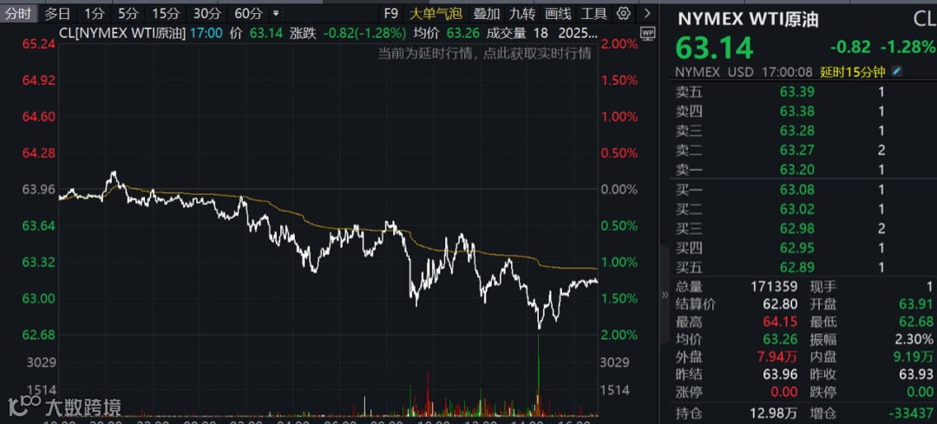Click 结算价 value 62.80
The image size is (937, 424).
(x=781, y=304)
